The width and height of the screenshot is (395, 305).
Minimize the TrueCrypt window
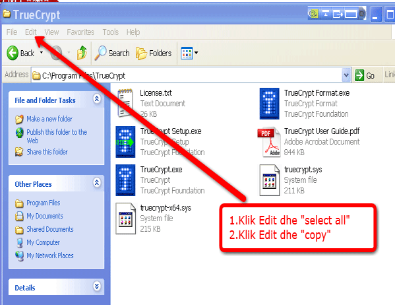(376, 15)
